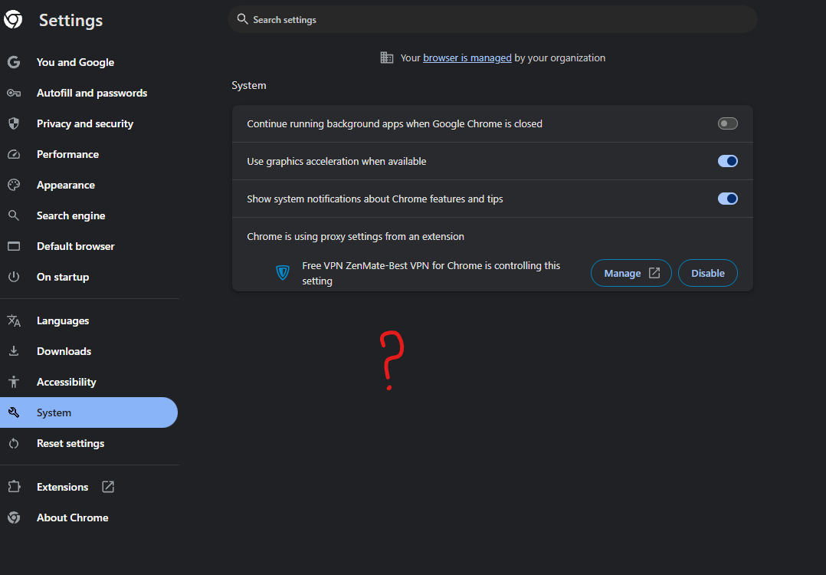Click the translate icon for Languages

pos(14,320)
